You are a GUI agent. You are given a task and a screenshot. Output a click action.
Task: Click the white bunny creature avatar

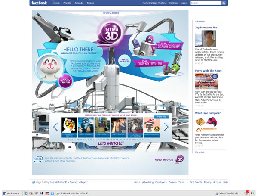click(49, 69)
